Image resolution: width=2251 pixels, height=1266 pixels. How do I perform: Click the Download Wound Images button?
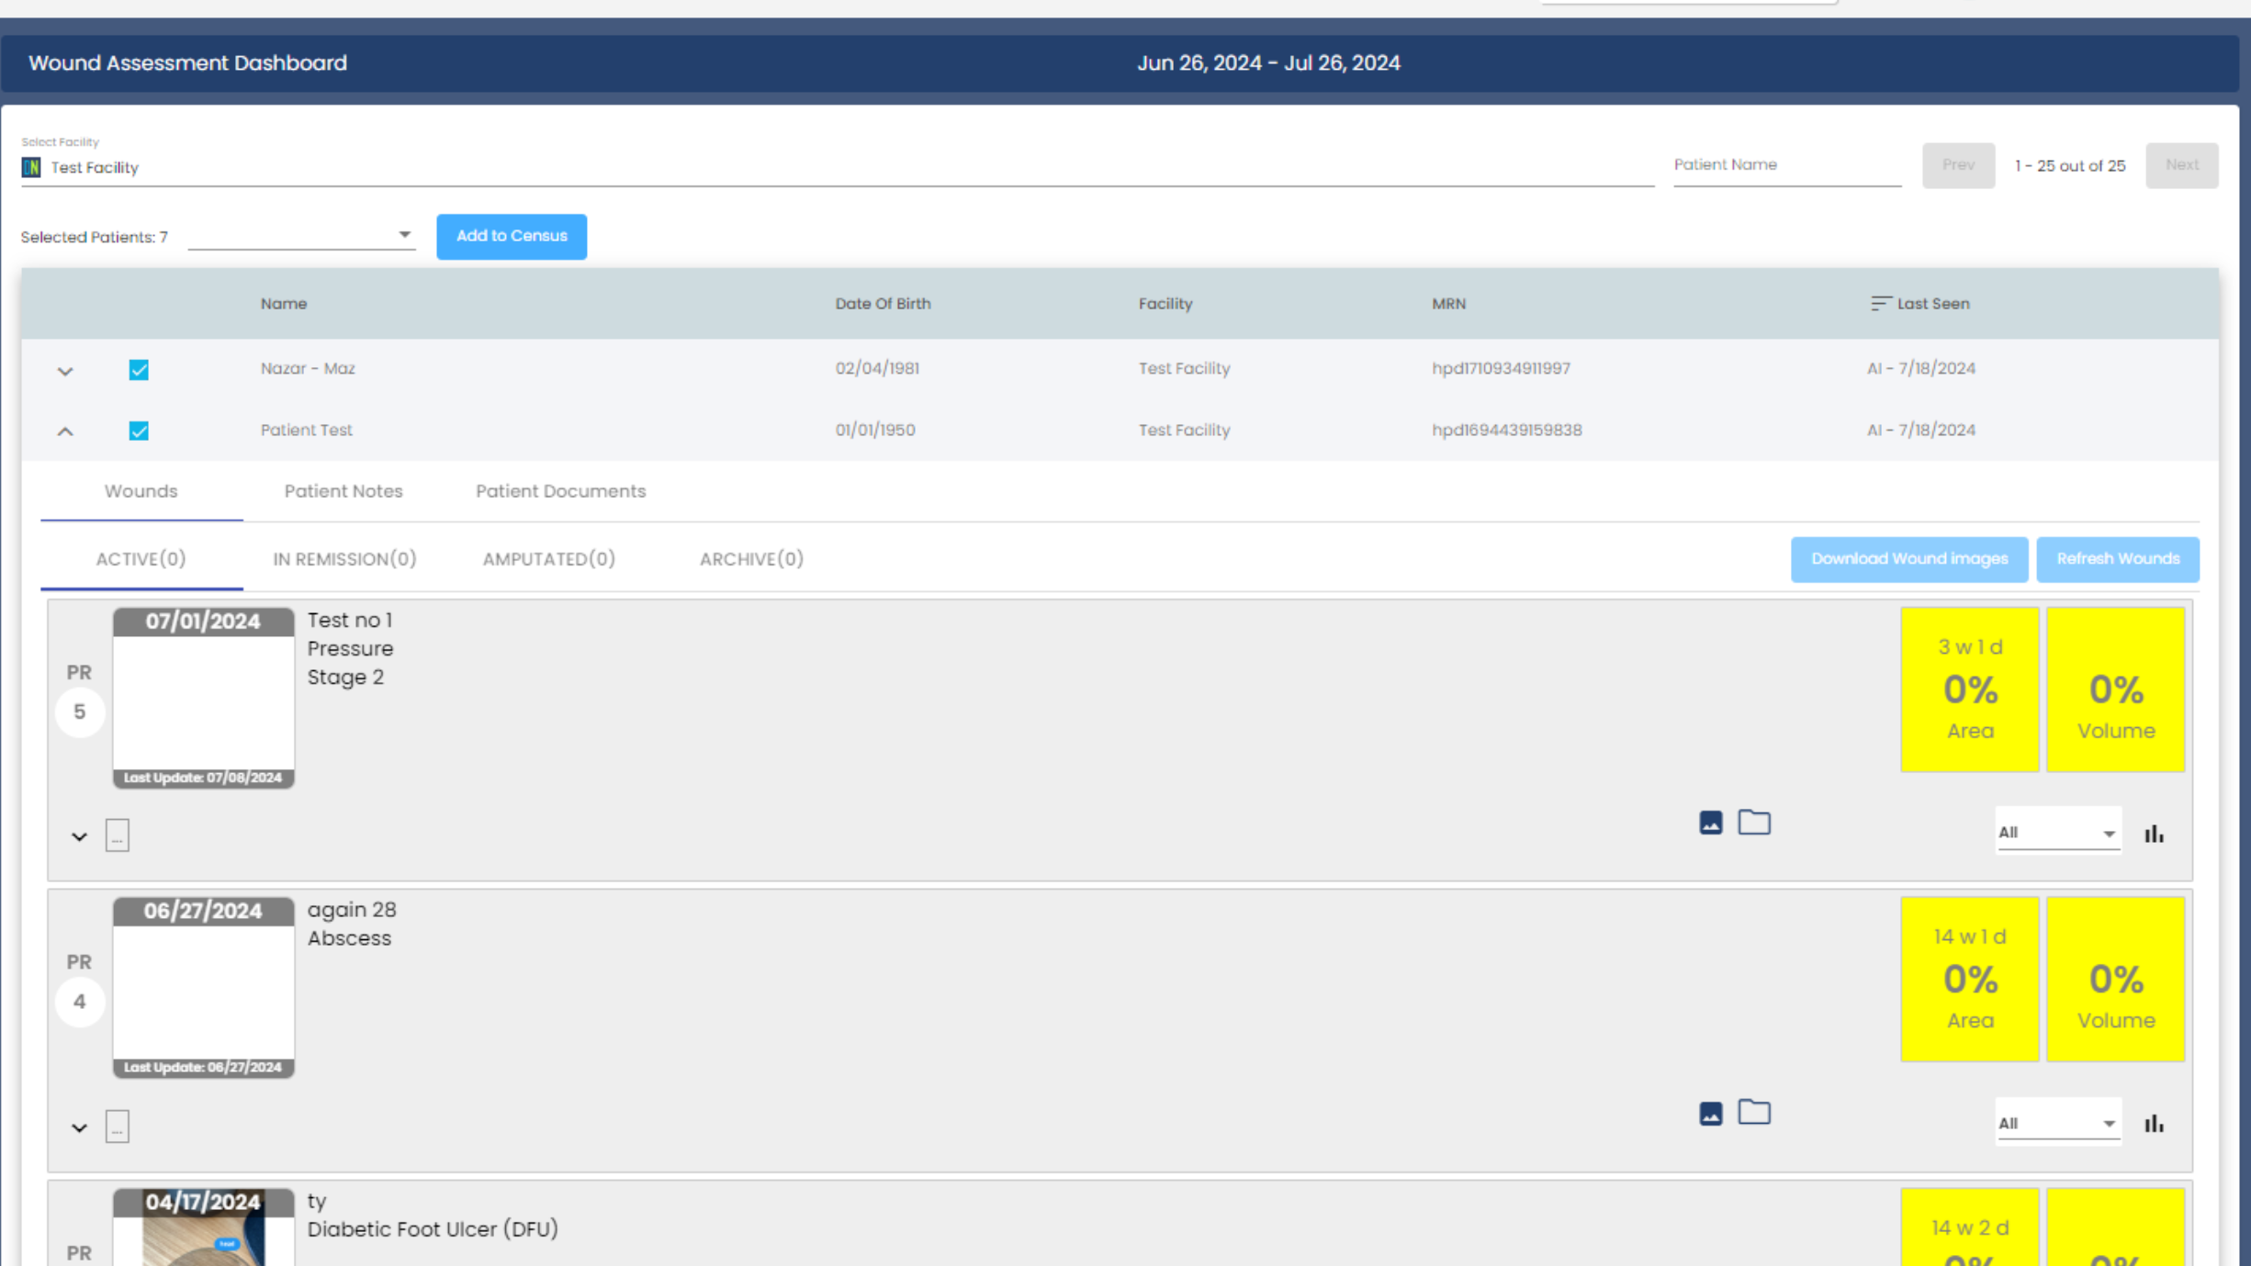[x=1908, y=559]
